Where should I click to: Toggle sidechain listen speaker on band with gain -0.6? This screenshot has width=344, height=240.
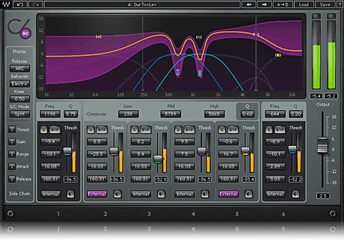249,194
